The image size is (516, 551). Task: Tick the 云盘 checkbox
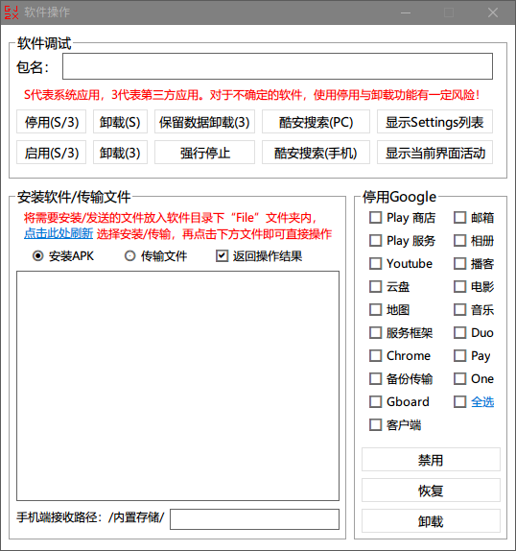376,287
